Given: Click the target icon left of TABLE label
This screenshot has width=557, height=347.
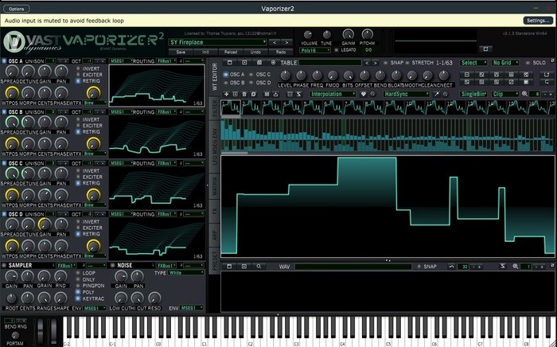Looking at the screenshot, I should tap(273, 63).
